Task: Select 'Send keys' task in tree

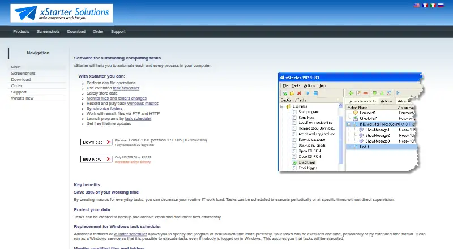Action: (x=306, y=118)
